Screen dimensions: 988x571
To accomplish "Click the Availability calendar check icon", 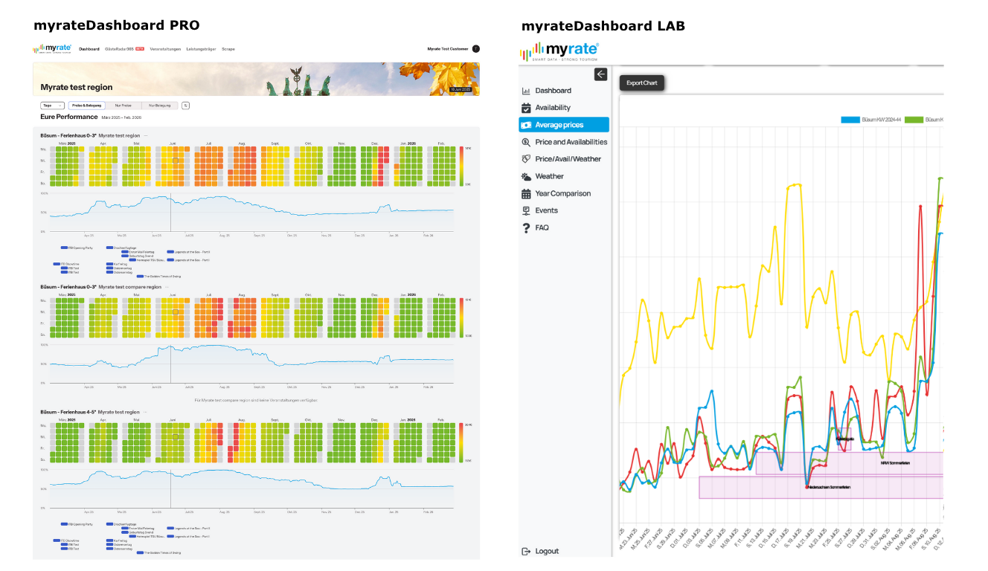I will [526, 108].
